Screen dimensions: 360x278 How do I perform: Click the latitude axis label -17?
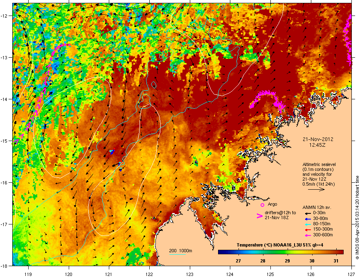[x=4, y=224]
